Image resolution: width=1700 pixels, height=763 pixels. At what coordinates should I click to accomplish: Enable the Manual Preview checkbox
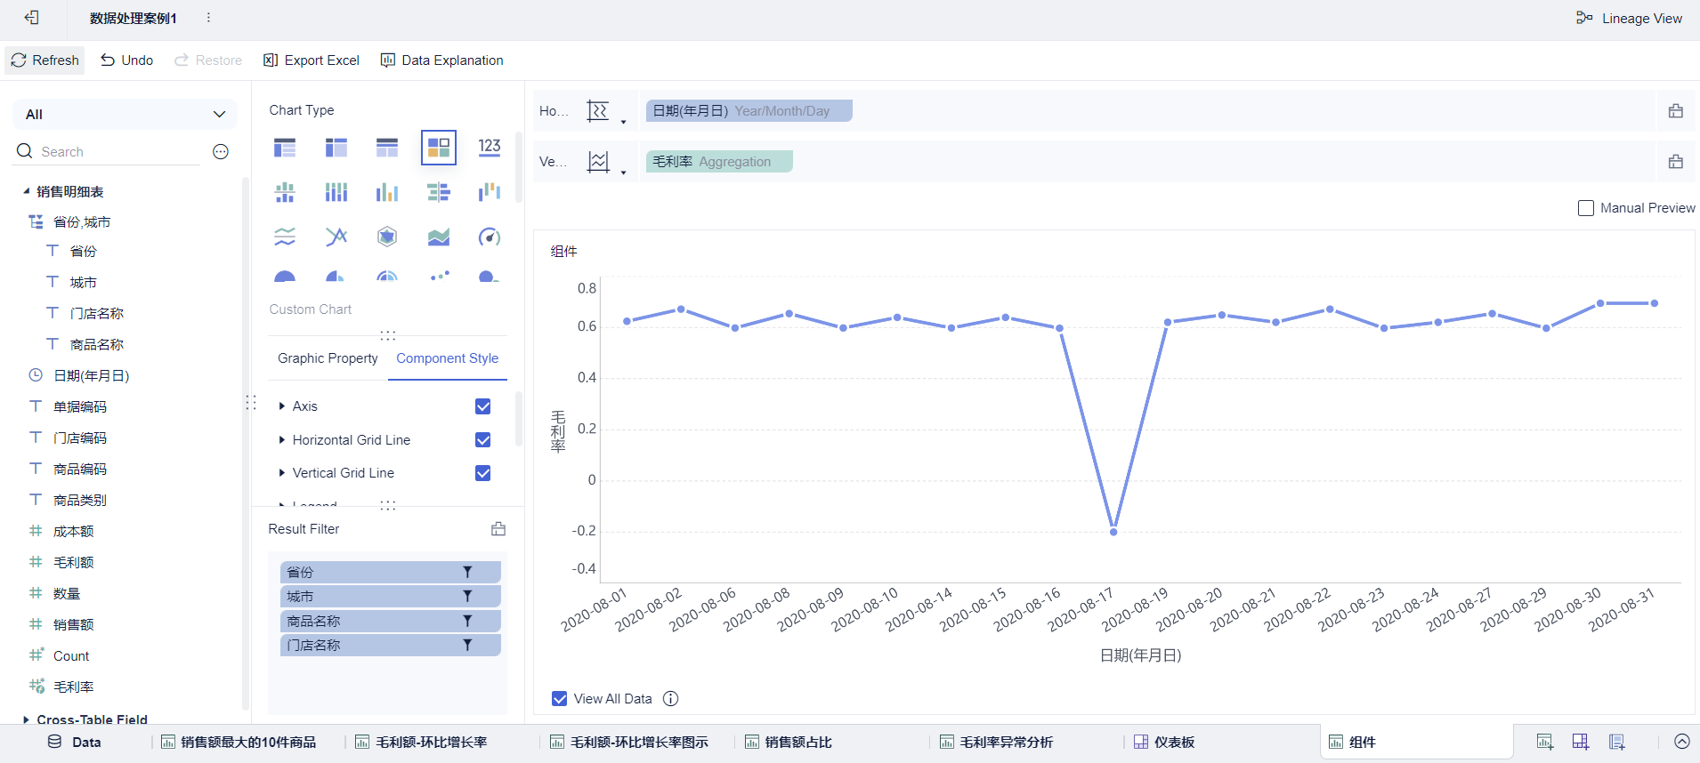[1586, 208]
